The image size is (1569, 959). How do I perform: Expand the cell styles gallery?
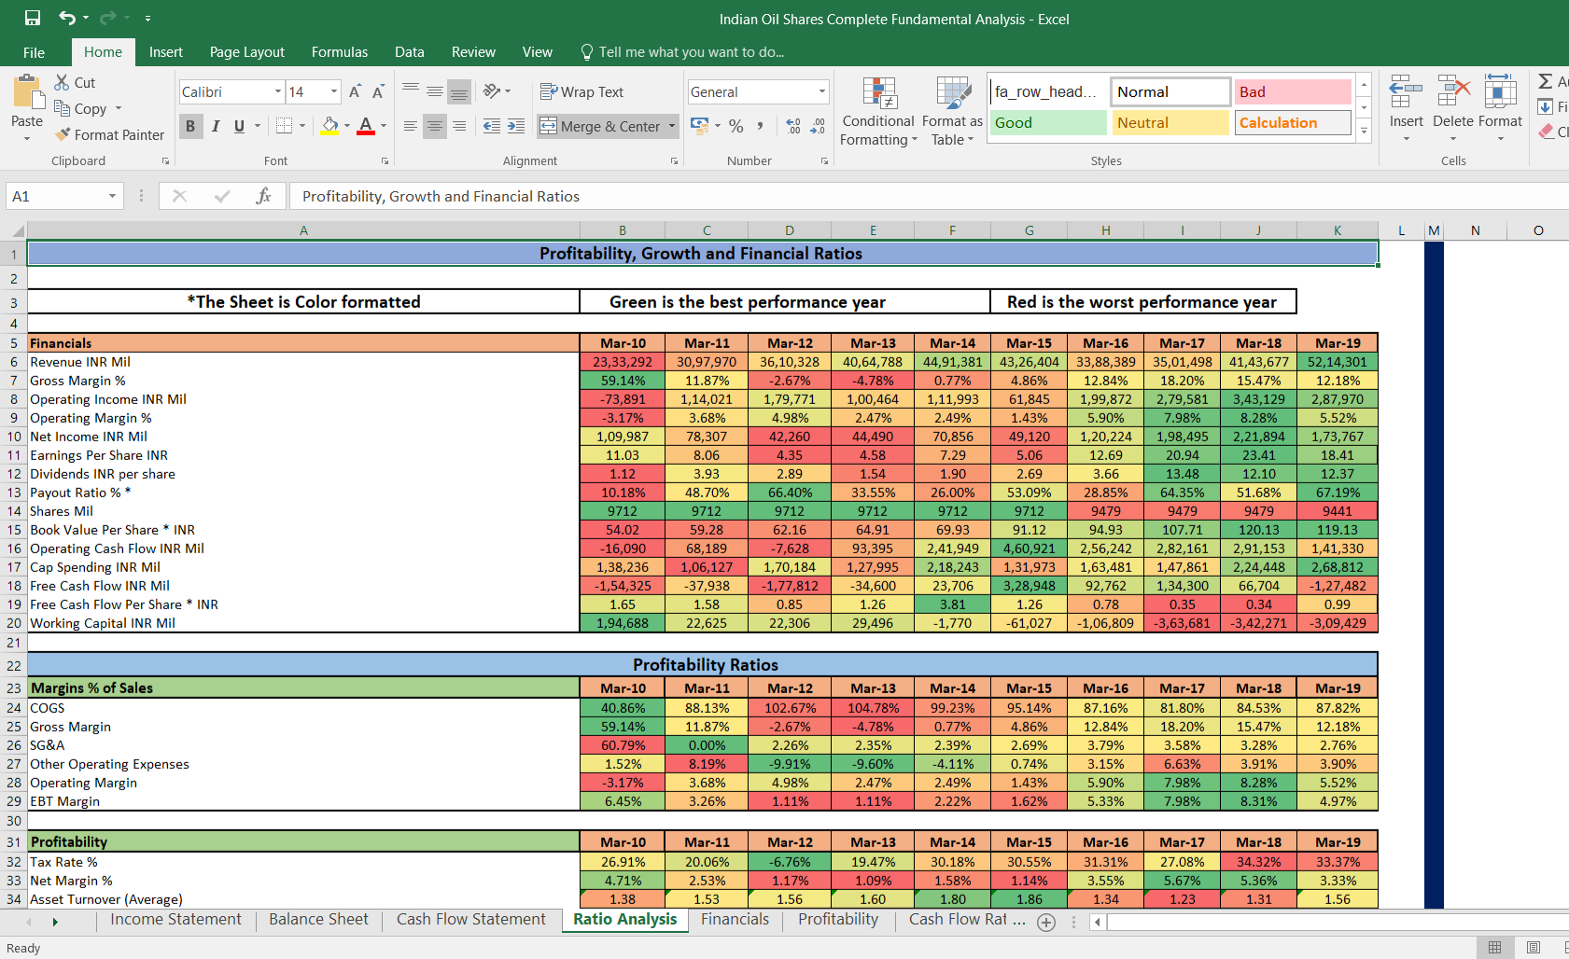(1364, 132)
